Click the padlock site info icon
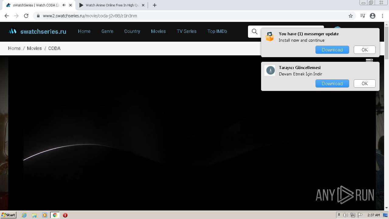This screenshot has height=219, width=389. 38,16
